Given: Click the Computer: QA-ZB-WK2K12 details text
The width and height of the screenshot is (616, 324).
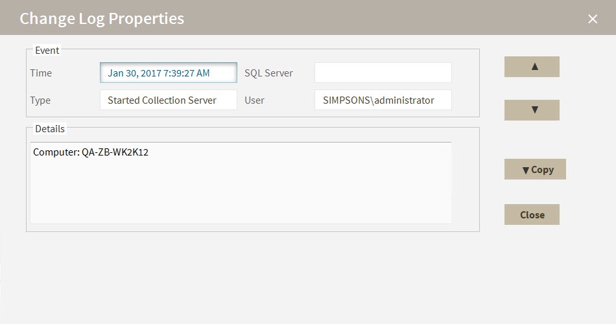Looking at the screenshot, I should (91, 153).
